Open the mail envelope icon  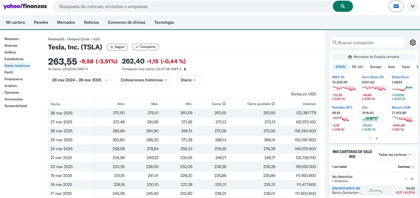point(396,6)
